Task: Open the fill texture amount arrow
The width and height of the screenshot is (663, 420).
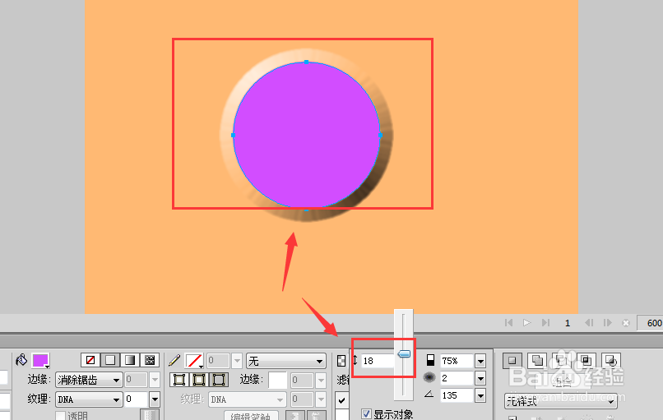Action: (x=155, y=399)
